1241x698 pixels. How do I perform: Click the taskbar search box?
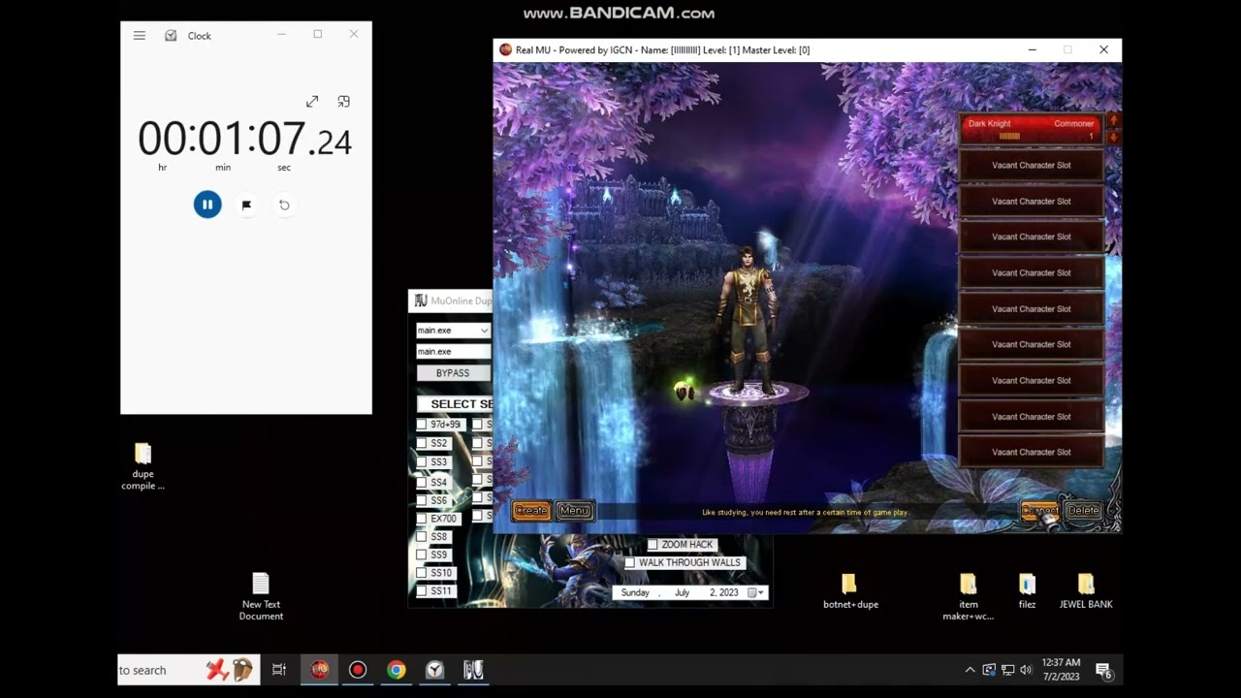tap(189, 670)
